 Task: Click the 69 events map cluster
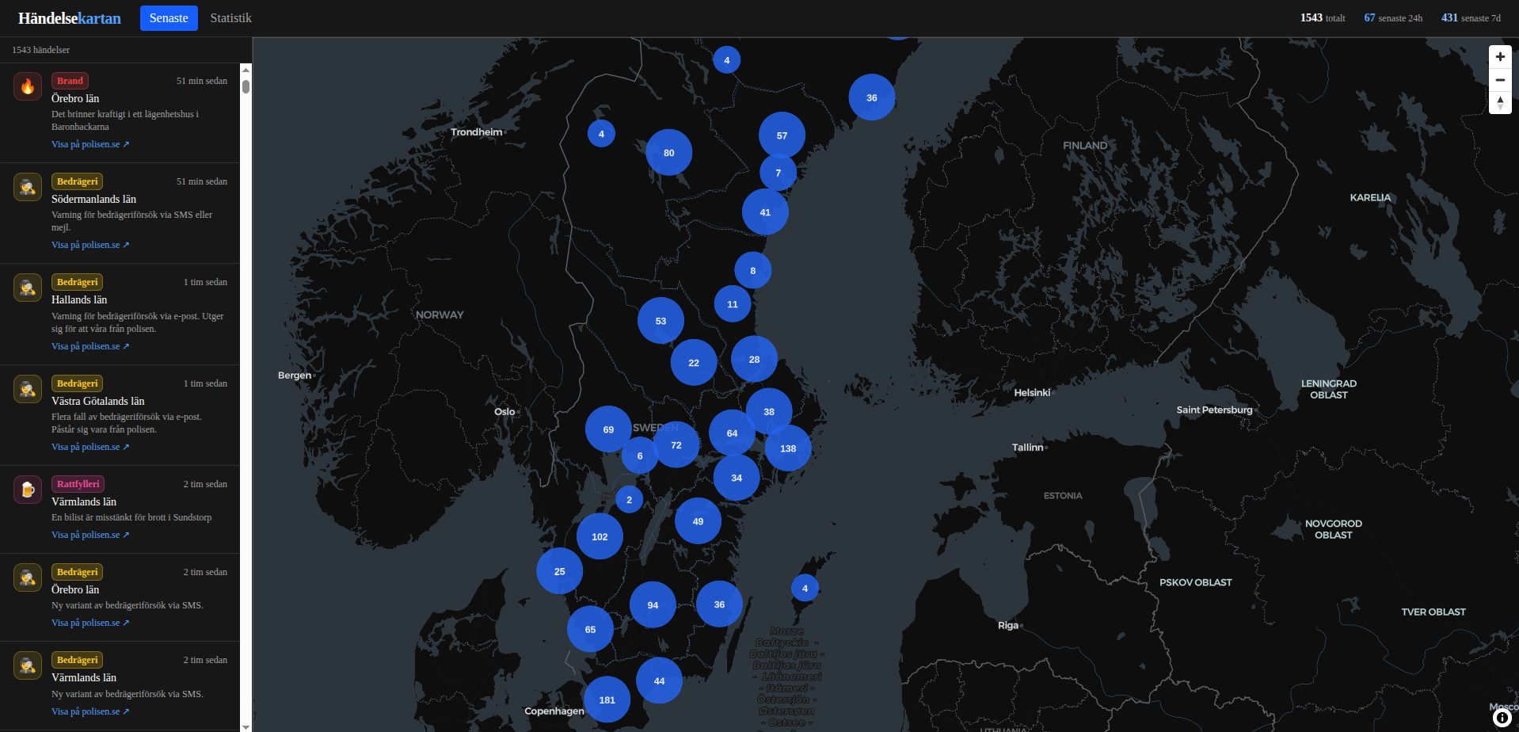pyautogui.click(x=608, y=429)
